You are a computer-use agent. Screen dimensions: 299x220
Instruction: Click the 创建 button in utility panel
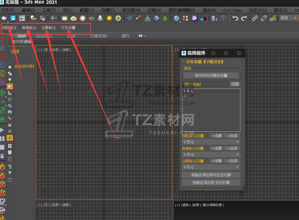(x=235, y=84)
